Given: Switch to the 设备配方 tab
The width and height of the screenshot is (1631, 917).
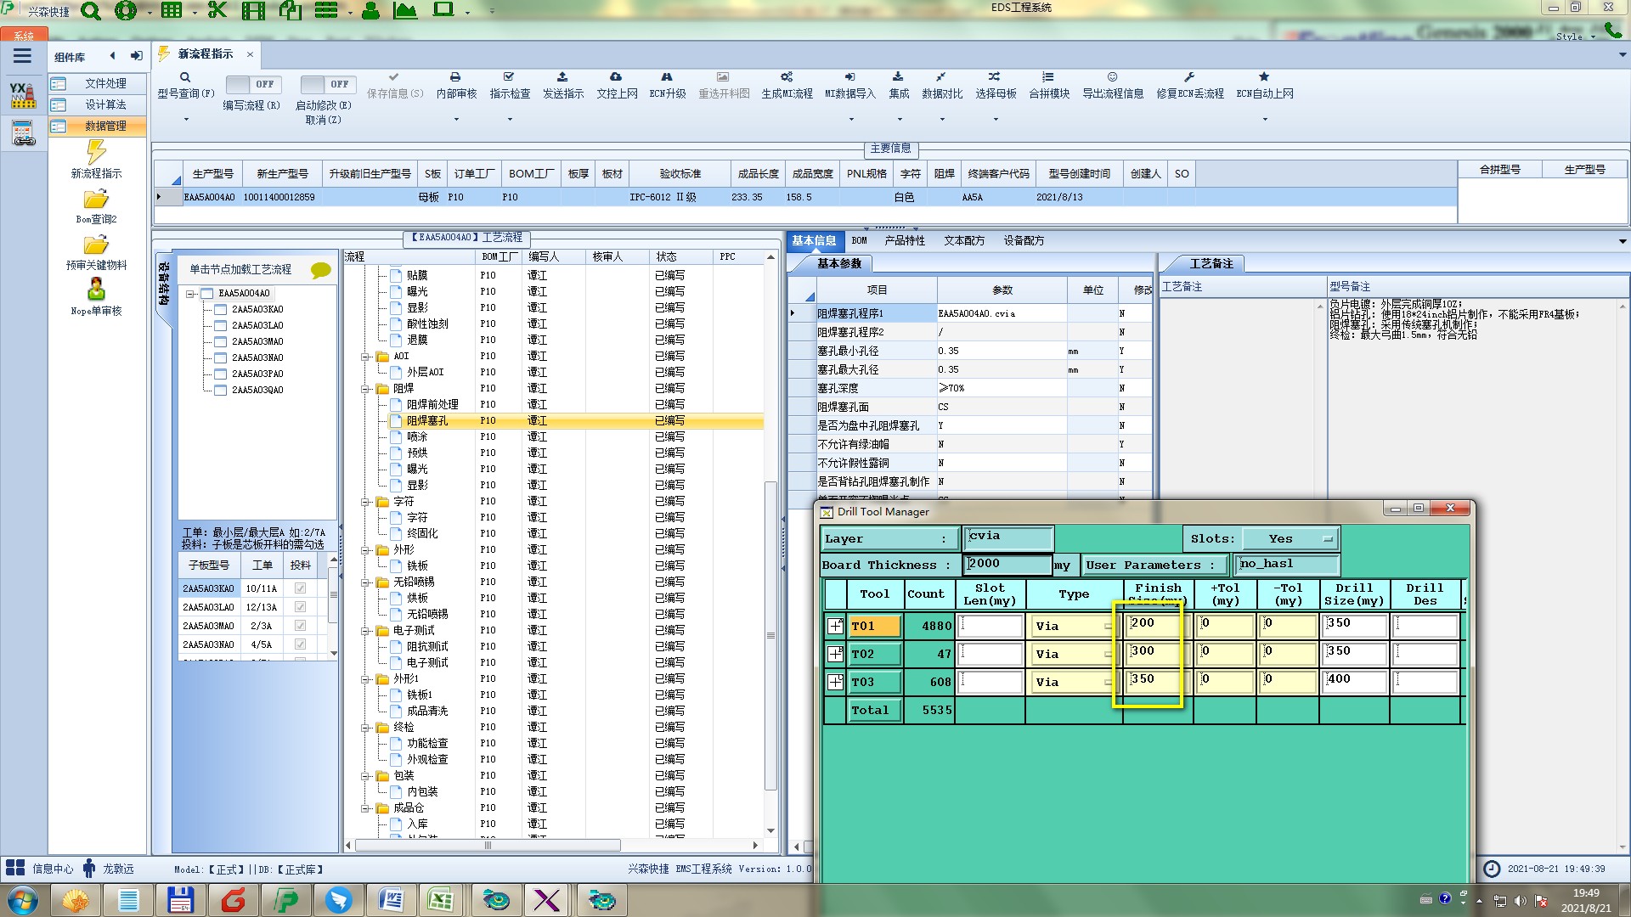Looking at the screenshot, I should pos(1023,241).
